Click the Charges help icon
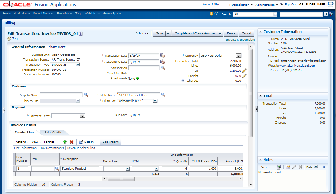 183,81
